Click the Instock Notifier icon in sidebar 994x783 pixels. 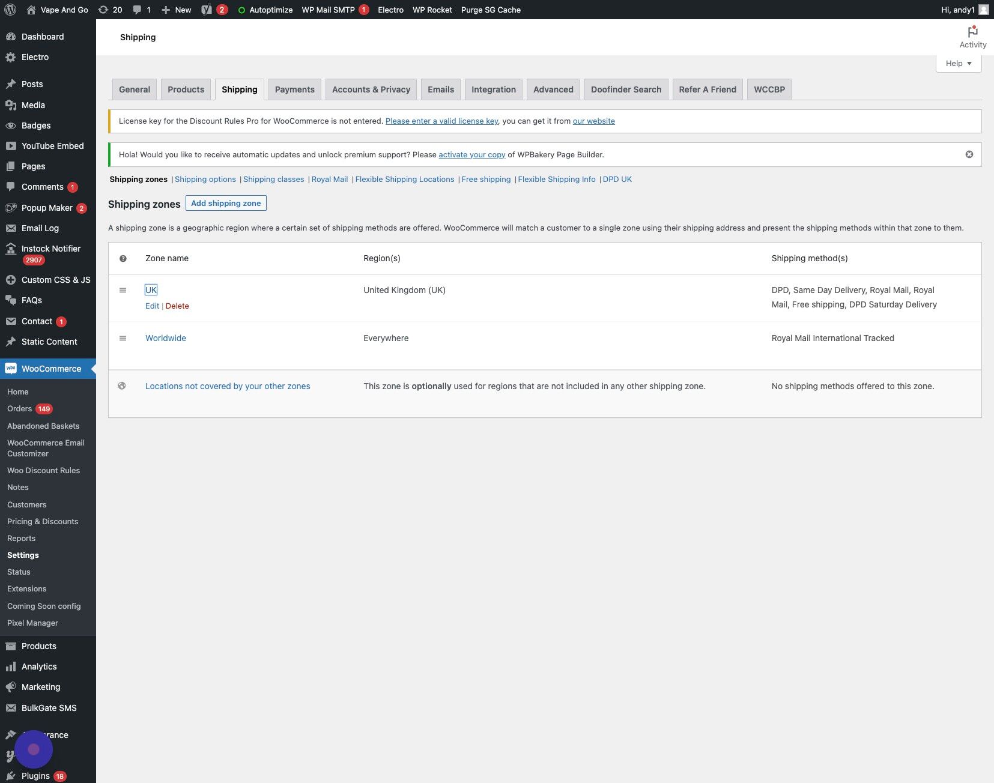pos(11,249)
